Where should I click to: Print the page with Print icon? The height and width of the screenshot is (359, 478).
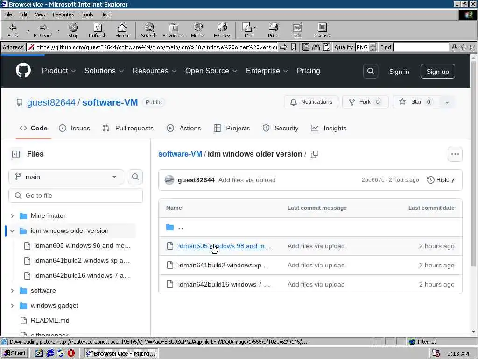[x=273, y=30]
